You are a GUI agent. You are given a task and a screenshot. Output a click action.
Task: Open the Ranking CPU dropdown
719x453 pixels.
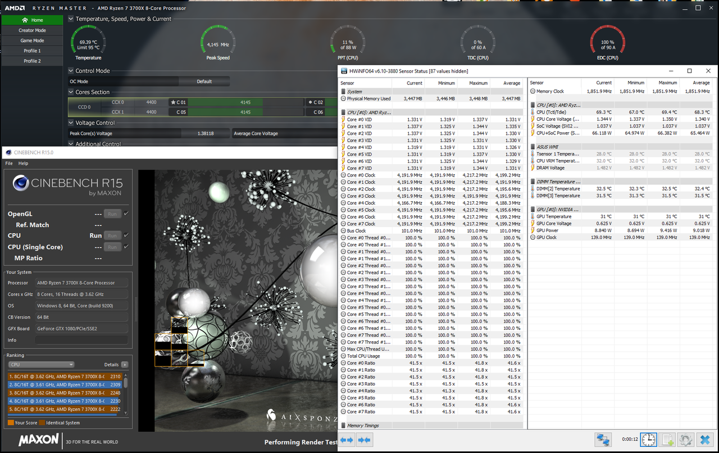point(41,365)
